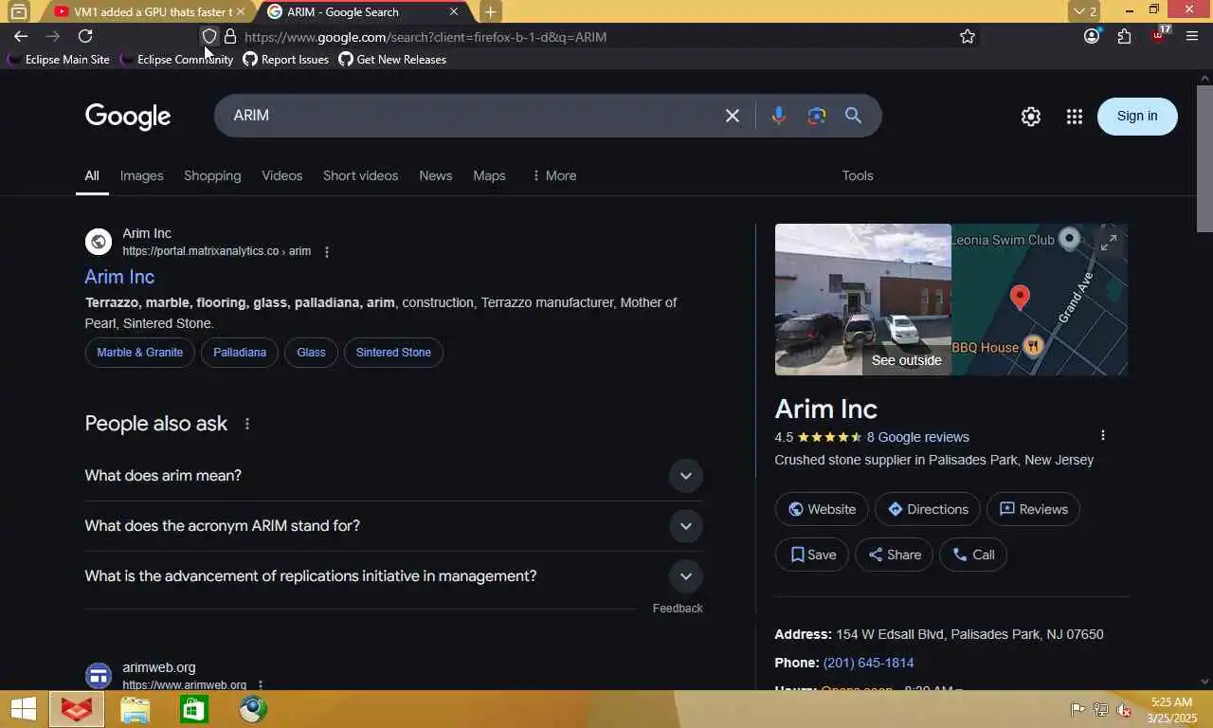Open File Explorer from taskbar
The height and width of the screenshot is (728, 1213).
pyautogui.click(x=136, y=709)
